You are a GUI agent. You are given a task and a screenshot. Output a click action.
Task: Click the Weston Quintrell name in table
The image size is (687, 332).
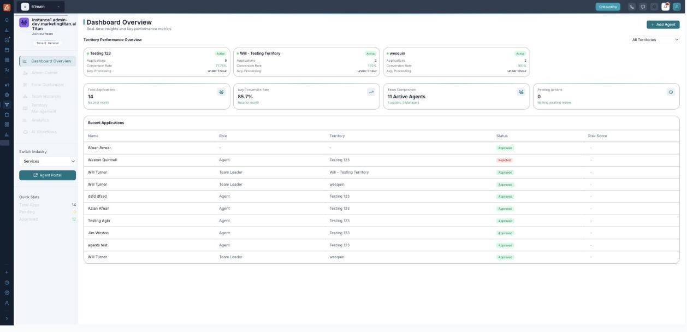coord(103,160)
